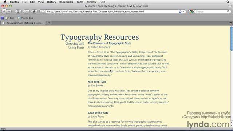Open the Tools menu
Screen dimensions: 233x131
point(80,2)
